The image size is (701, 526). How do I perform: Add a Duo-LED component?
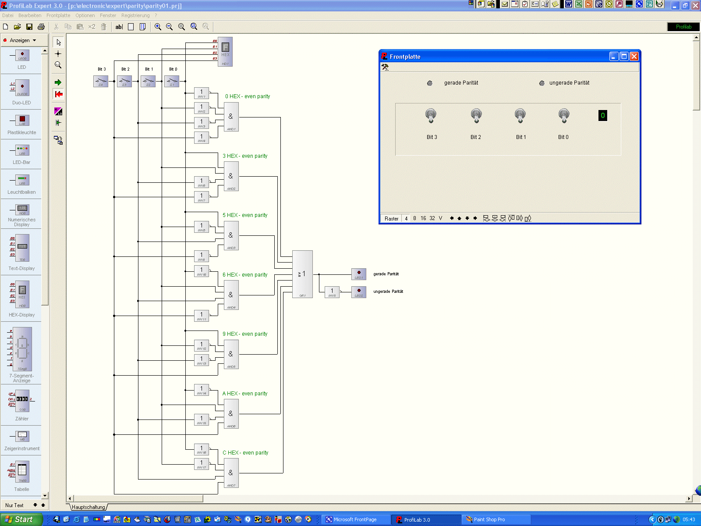point(22,92)
